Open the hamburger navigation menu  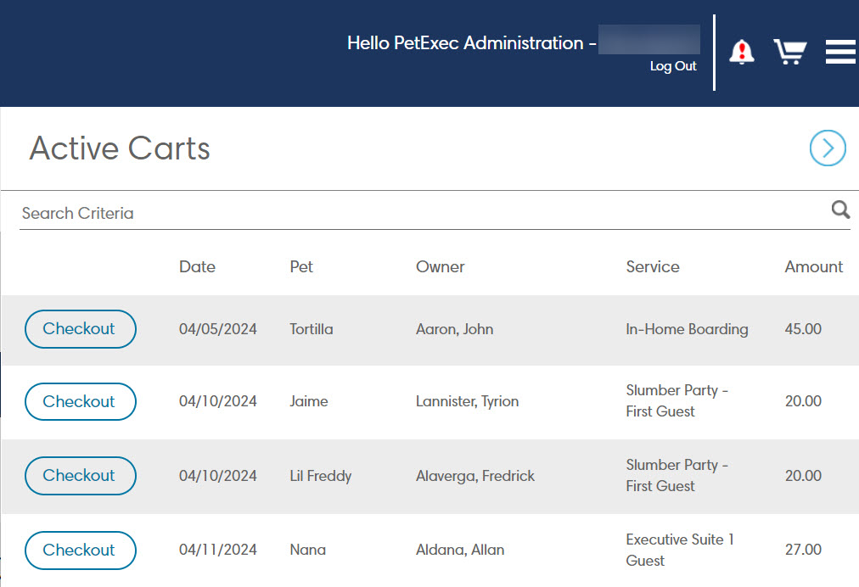pos(840,52)
